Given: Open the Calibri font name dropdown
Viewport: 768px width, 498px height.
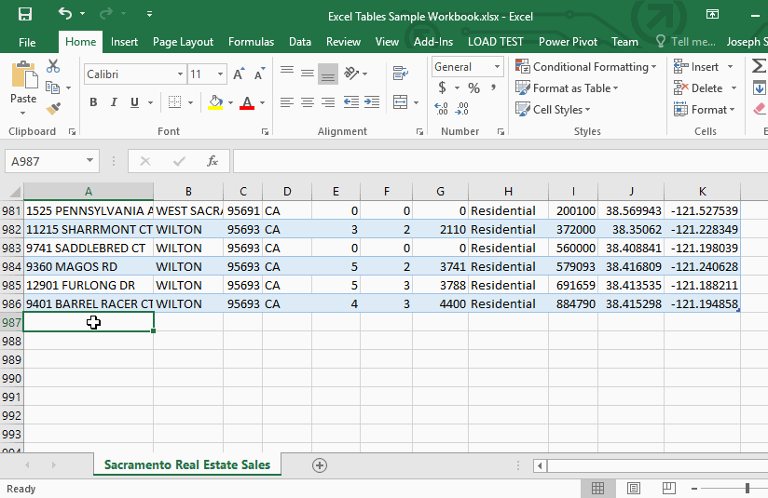Looking at the screenshot, I should pyautogui.click(x=180, y=74).
